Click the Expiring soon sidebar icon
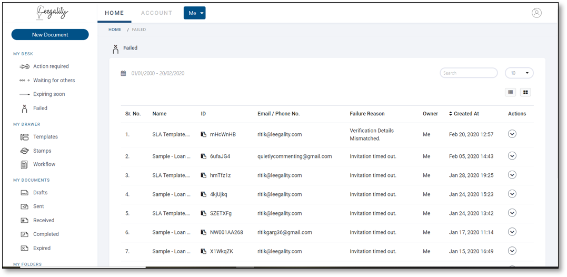This screenshot has height=277, width=567. (x=24, y=94)
